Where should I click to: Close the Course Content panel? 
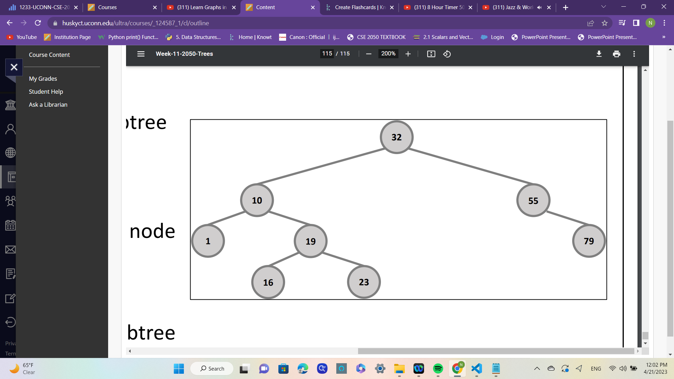coord(14,67)
